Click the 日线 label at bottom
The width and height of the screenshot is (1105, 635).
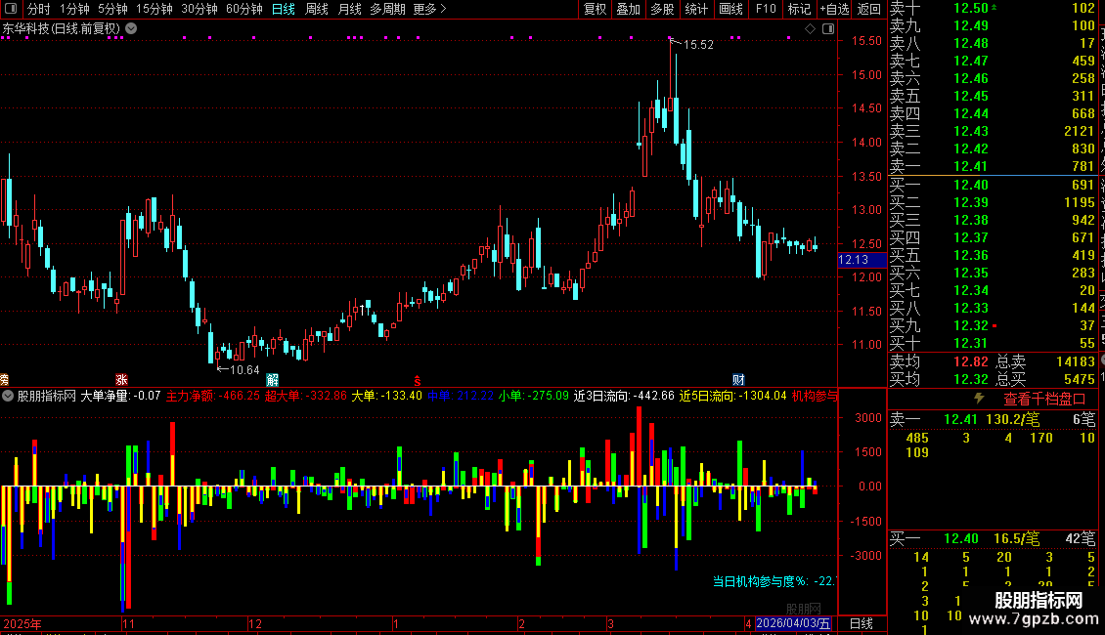click(x=862, y=623)
